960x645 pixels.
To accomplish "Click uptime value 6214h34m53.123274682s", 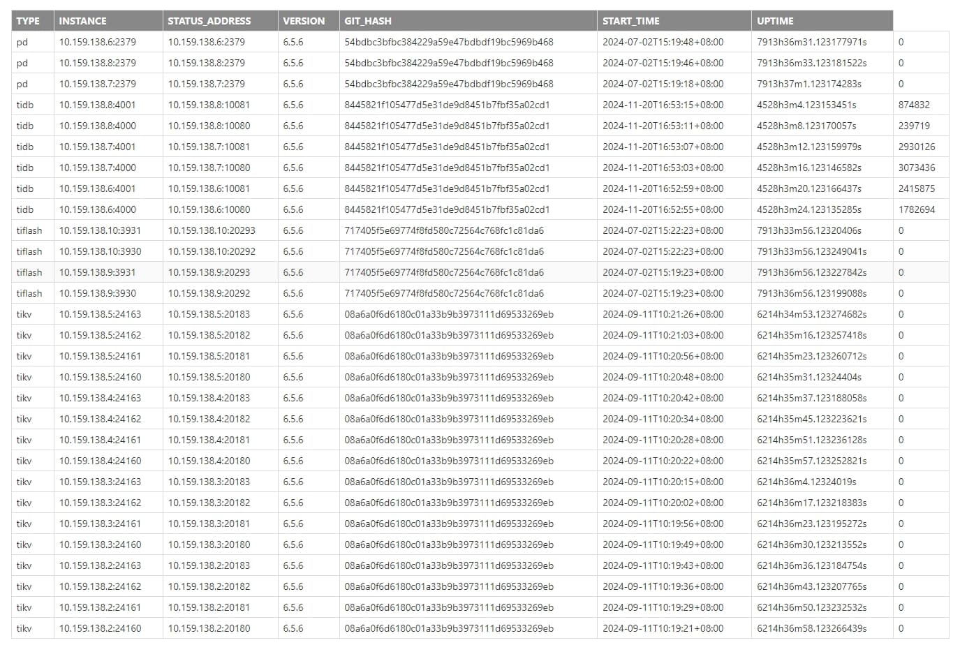I will (x=811, y=314).
